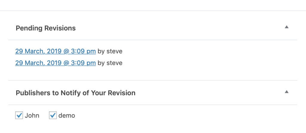This screenshot has height=133, width=306.
Task: Collapse Publishers to Notify panel arrow
Action: coord(287,92)
